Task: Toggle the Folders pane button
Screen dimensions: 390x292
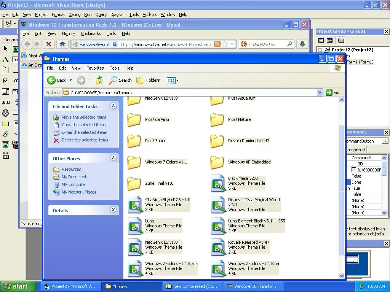Action: coord(148,80)
